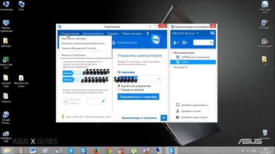The width and height of the screenshot is (275, 154).
Task: Open uTorrent from the taskbar
Action: (134, 150)
